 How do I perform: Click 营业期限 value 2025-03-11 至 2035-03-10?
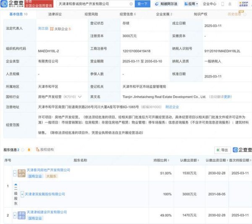142,61
